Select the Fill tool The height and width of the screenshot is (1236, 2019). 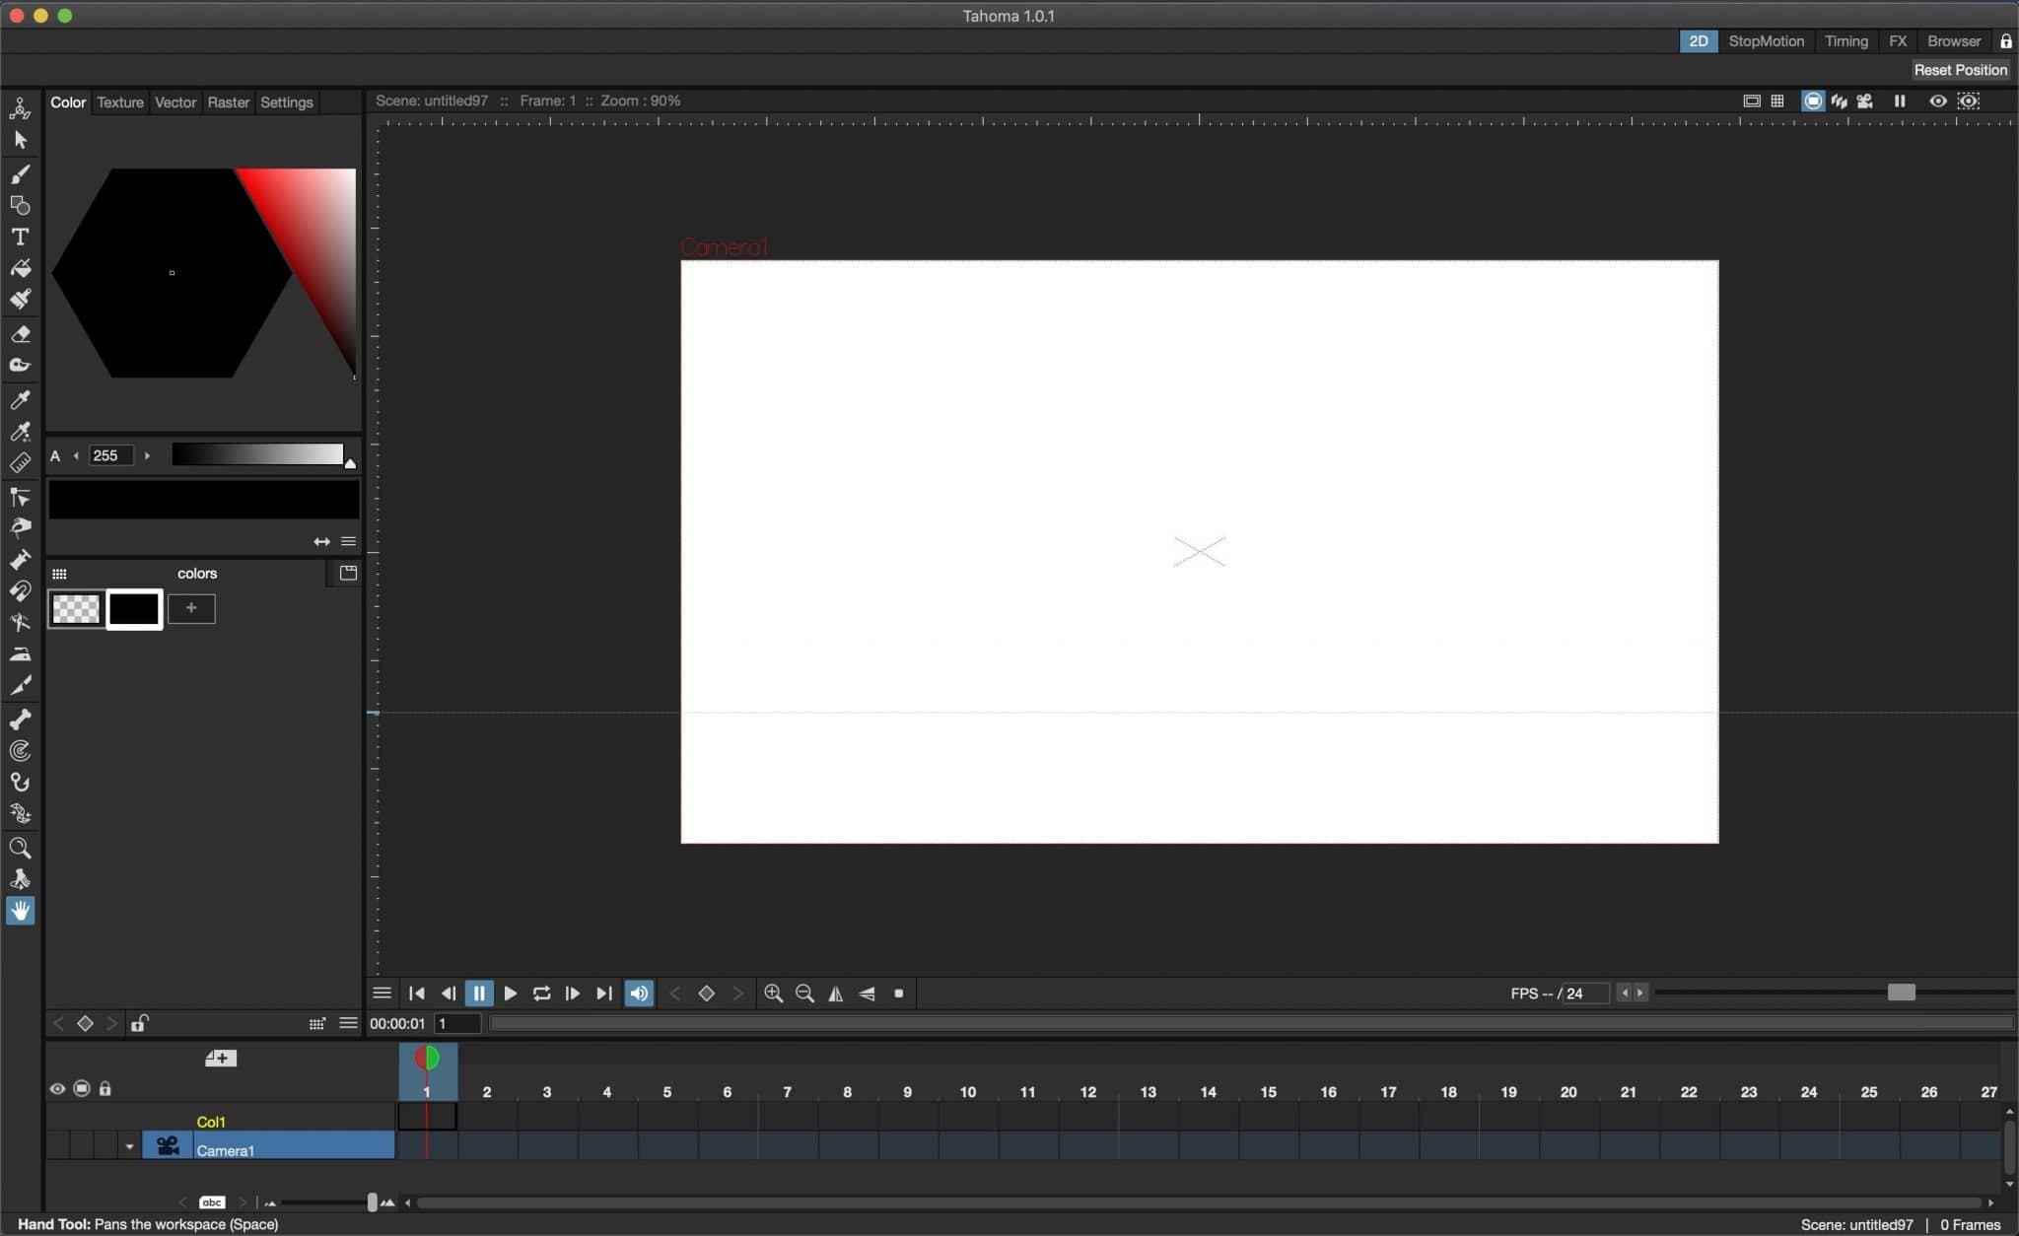click(x=20, y=268)
